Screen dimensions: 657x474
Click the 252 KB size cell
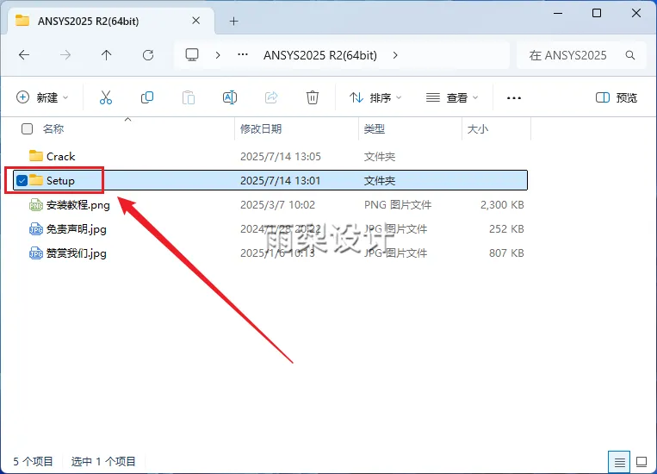(506, 229)
